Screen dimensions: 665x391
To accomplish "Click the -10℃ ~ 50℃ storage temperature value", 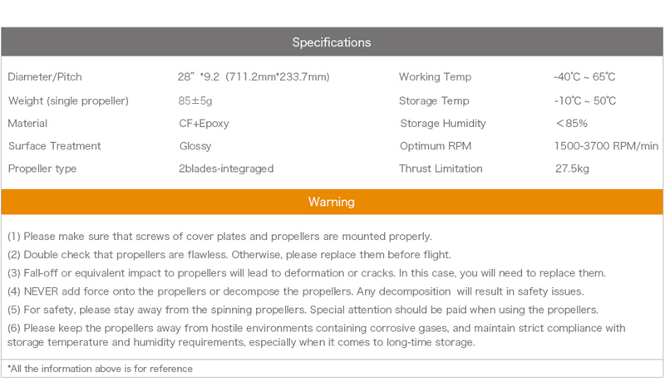I will 584,101.
